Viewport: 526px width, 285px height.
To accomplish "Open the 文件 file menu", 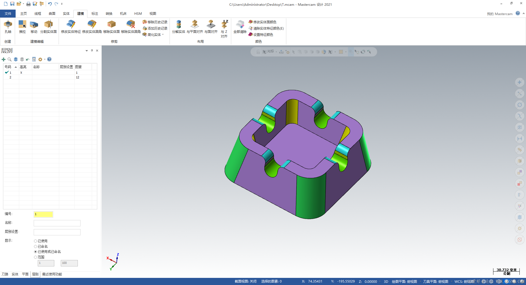I will click(8, 14).
